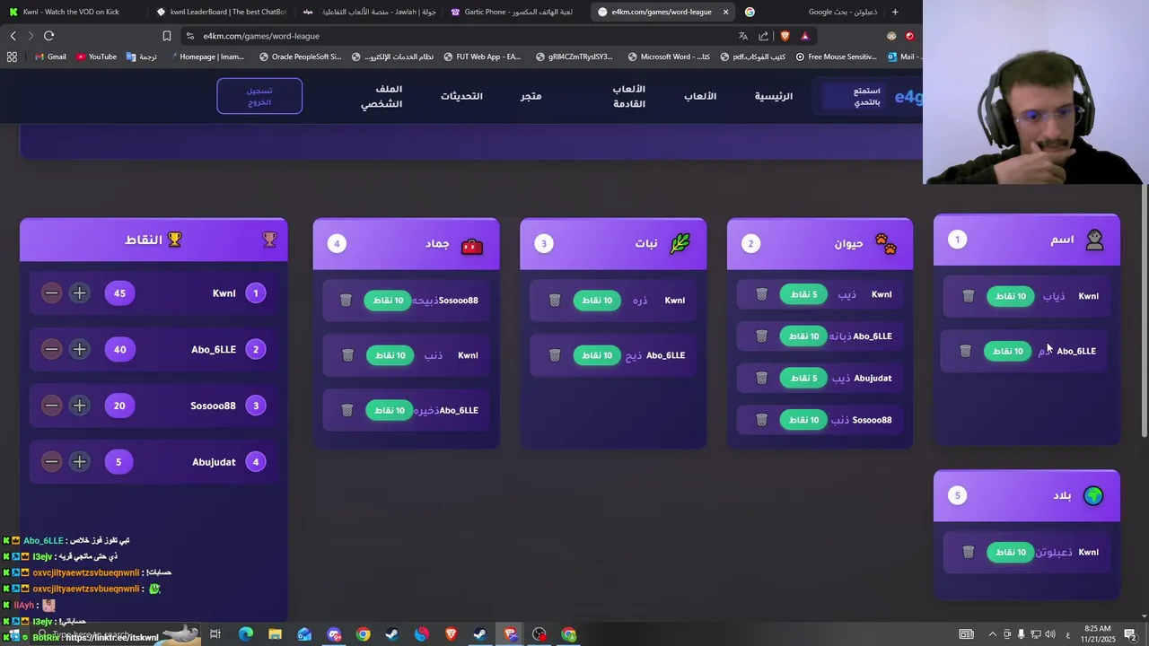Bookmark this page icon
The height and width of the screenshot is (646, 1149).
click(167, 36)
